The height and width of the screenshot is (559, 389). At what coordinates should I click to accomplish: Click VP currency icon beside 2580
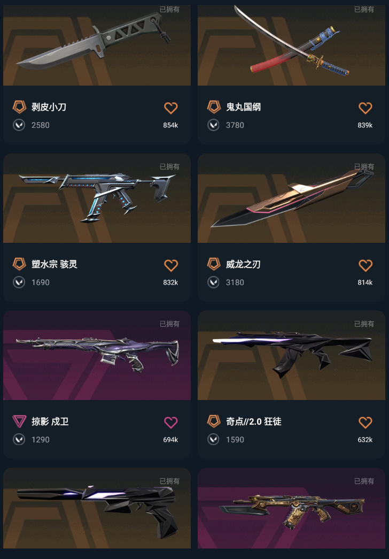point(19,125)
